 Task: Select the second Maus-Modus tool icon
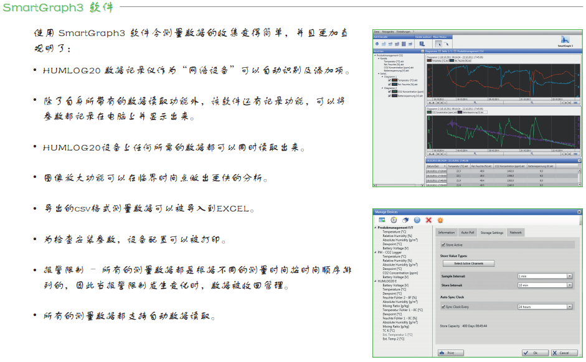pos(446,44)
